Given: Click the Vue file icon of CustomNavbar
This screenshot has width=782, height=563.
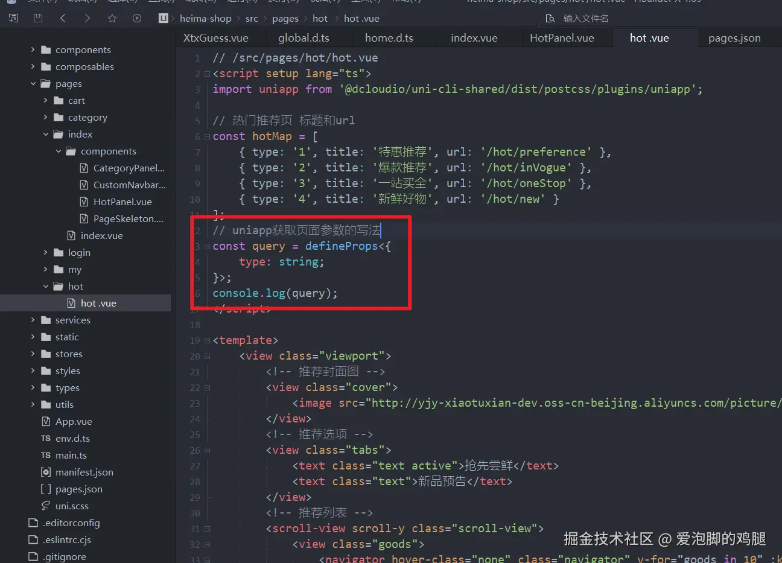Looking at the screenshot, I should tap(84, 185).
